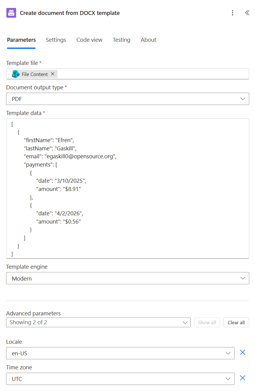Open the more options three-dot menu
The height and width of the screenshot is (391, 255).
(x=232, y=13)
